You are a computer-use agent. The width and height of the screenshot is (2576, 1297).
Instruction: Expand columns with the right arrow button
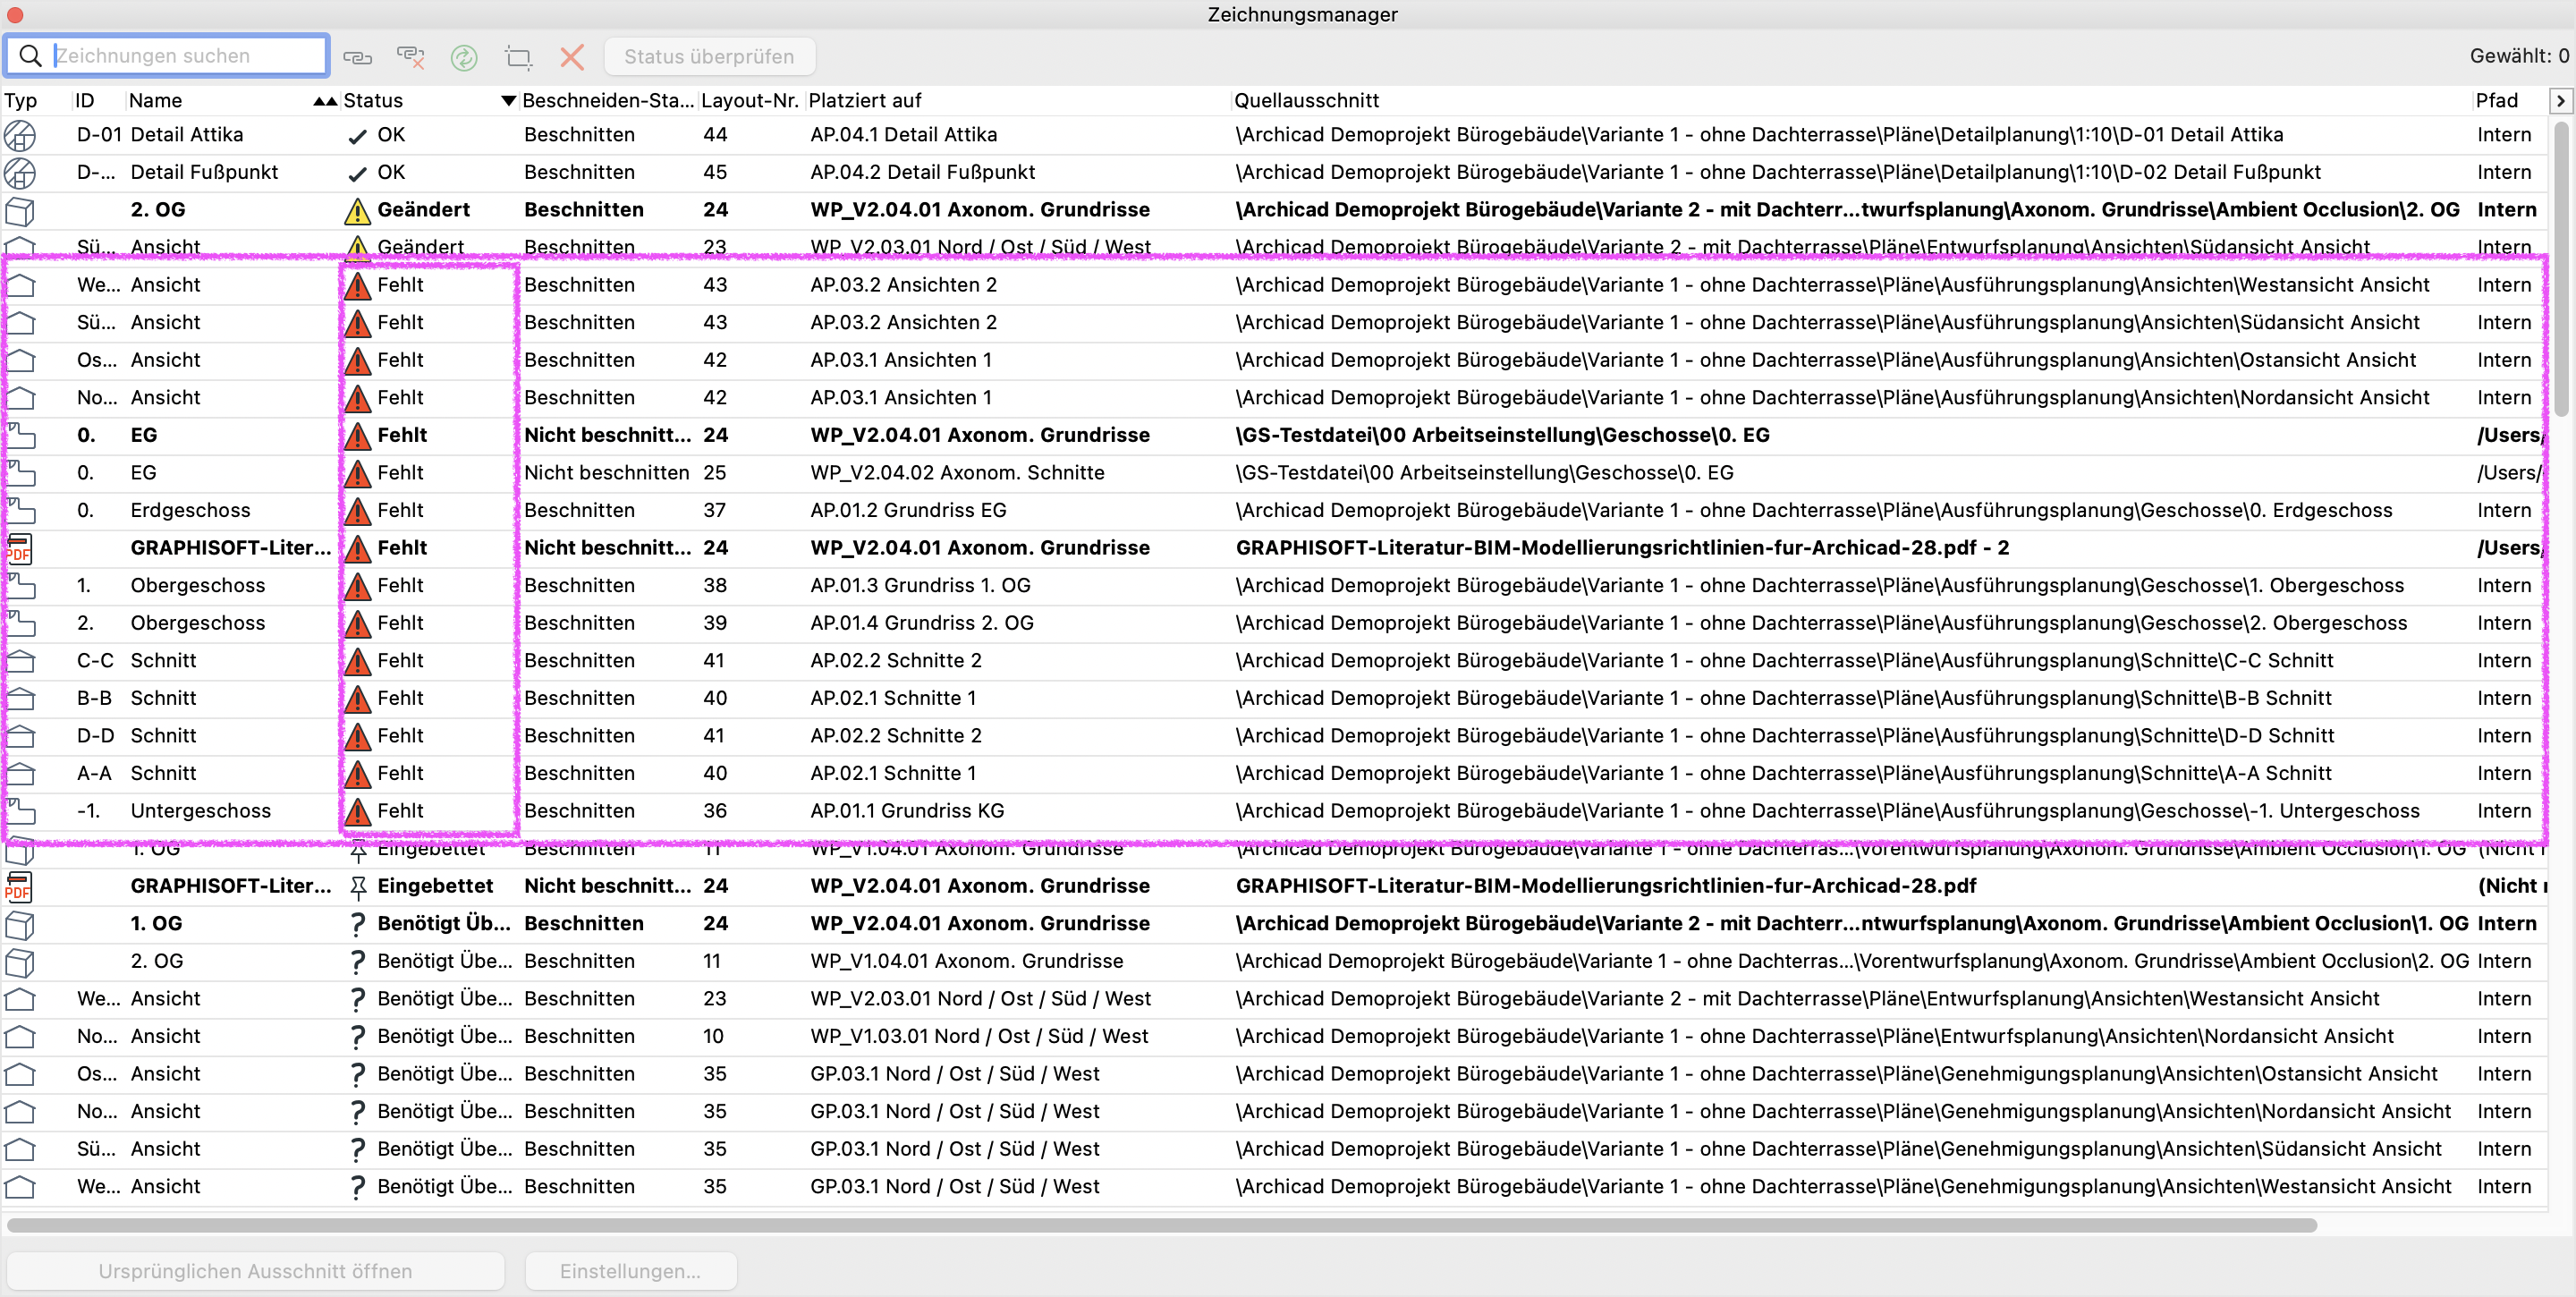tap(2560, 101)
